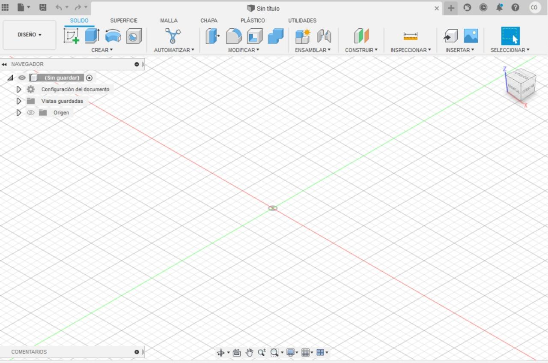548x363 pixels.
Task: Collapse the NAVEGADOR panel with the double arrows
Action: [4, 64]
